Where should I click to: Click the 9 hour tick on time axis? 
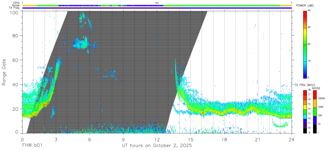point(123,139)
